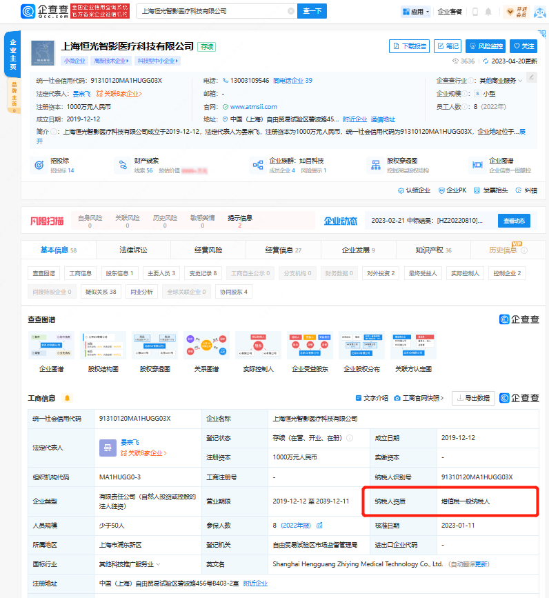The width and height of the screenshot is (549, 598).
Task: Open the 企业图谱 icon entry
Action: 478,165
